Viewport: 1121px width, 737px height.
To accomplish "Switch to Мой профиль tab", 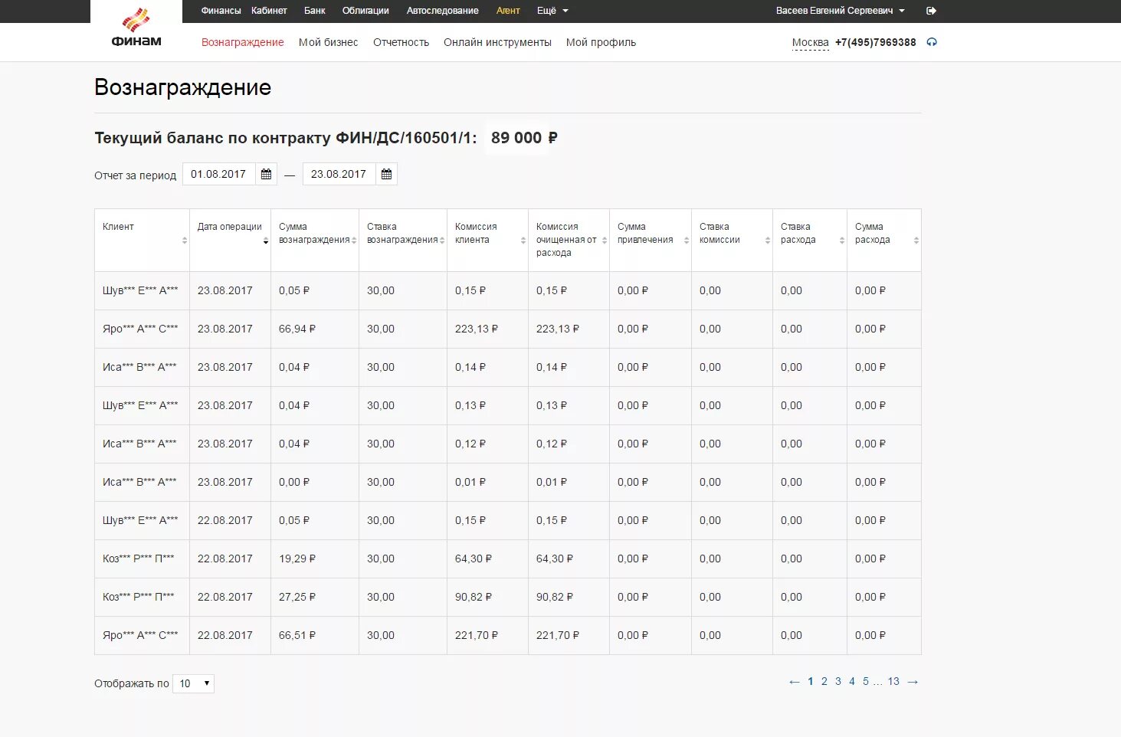I will pyautogui.click(x=601, y=42).
